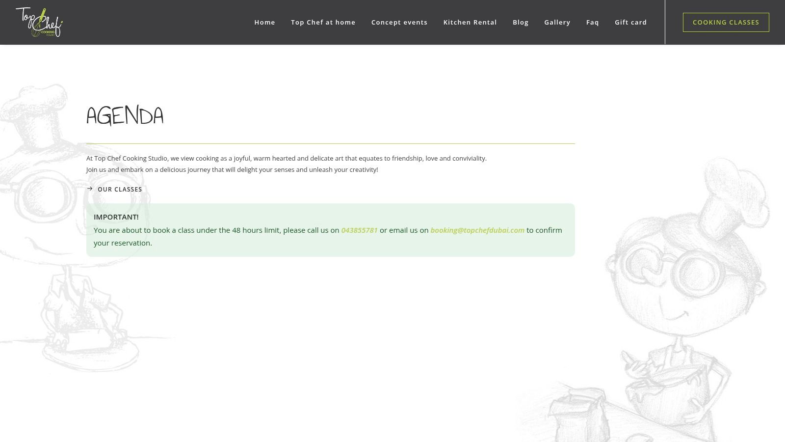Open the Kitchen Rental page
The image size is (785, 442).
click(x=470, y=22)
